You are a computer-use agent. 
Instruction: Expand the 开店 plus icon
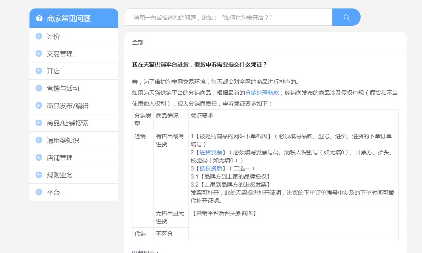39,71
